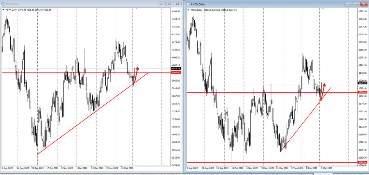The image size is (369, 175).
Task: Click the chart shift marker in SPX chart
Action: [136, 9]
